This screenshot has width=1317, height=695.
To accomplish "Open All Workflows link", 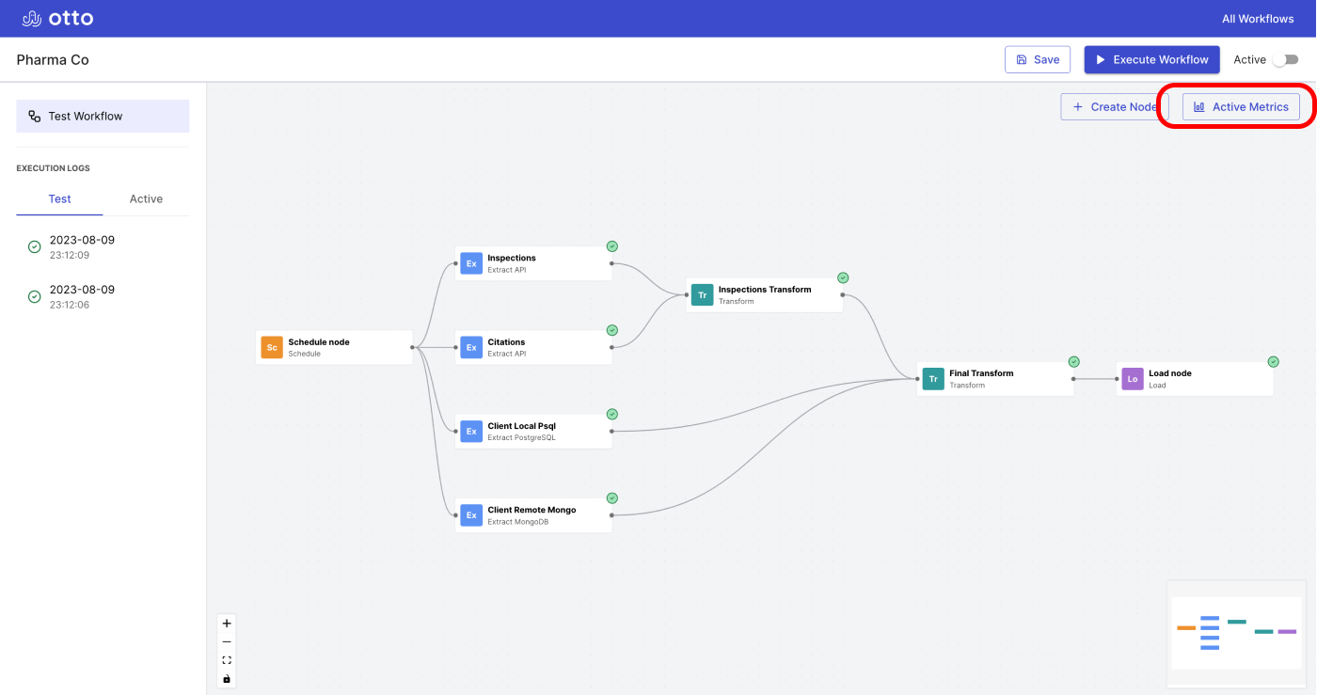I will point(1258,19).
